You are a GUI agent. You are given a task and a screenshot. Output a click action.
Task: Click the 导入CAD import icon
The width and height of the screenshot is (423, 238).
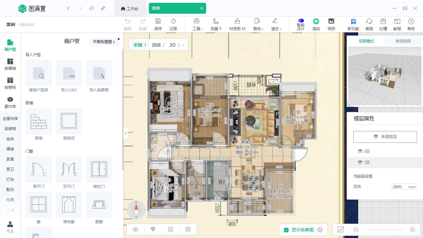click(69, 73)
